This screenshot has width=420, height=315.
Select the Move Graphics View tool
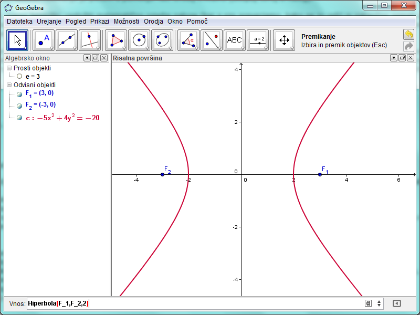pyautogui.click(x=284, y=40)
